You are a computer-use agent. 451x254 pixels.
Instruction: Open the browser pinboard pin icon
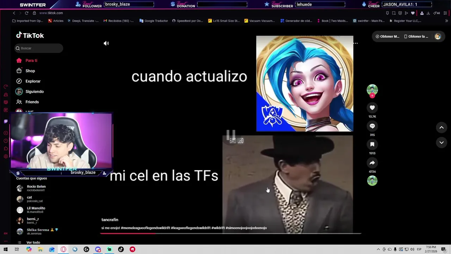coord(387,13)
